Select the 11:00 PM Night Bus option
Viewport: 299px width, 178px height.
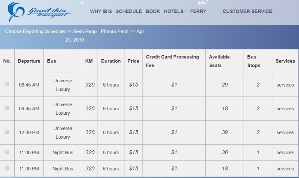(x=7, y=152)
